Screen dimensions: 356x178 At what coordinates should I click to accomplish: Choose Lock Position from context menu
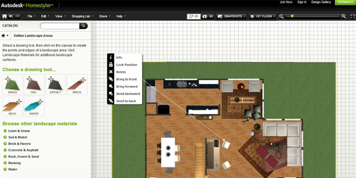[127, 65]
